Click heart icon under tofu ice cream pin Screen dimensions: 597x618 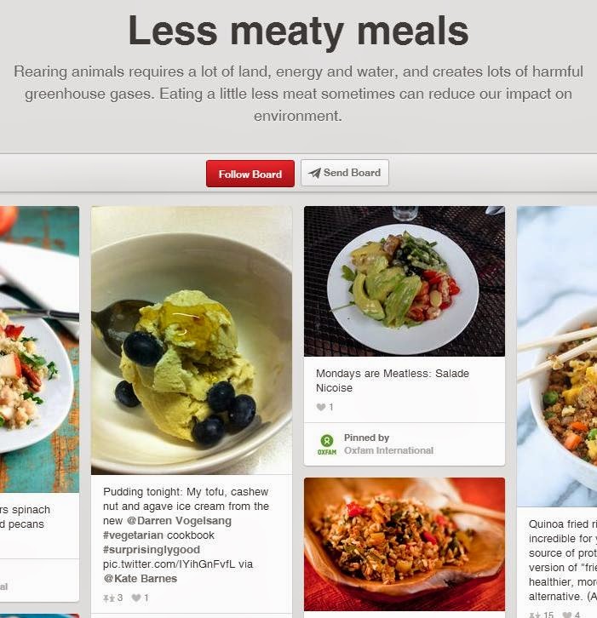point(136,598)
